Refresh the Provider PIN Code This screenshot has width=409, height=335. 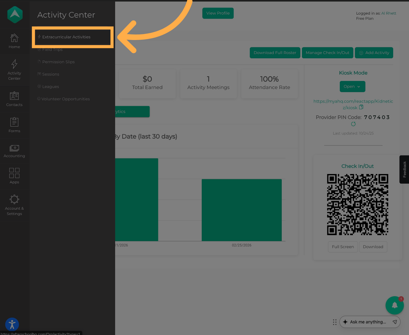(x=353, y=124)
